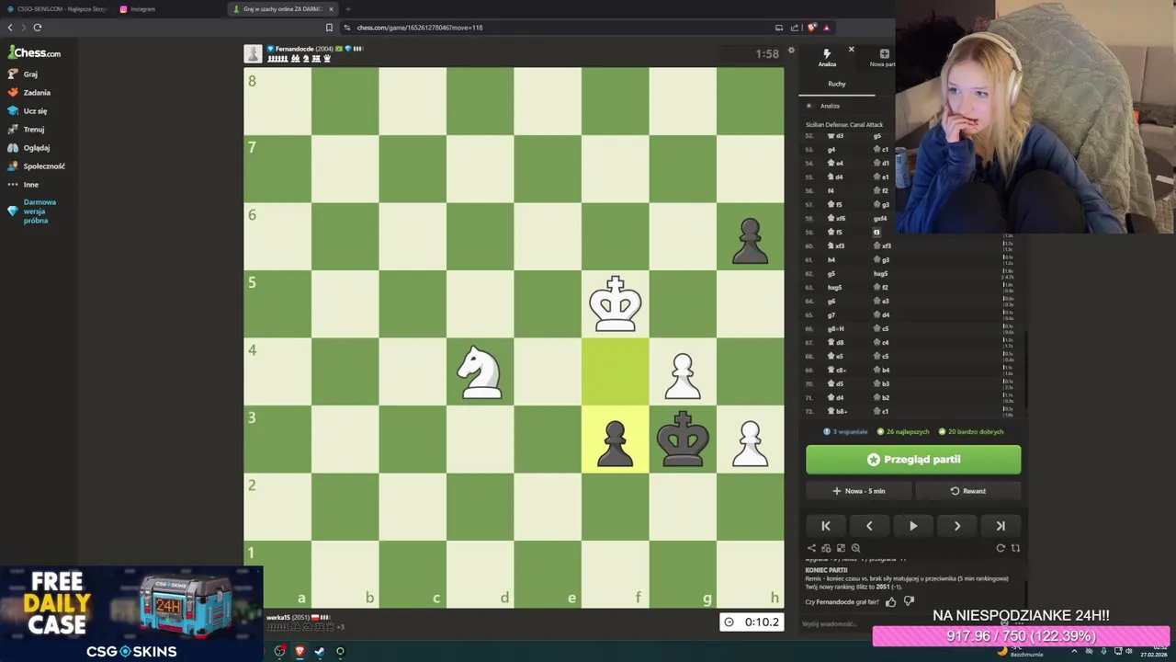Screen dimensions: 1176x662
Task: Click the white knight on d4
Action: click(480, 372)
